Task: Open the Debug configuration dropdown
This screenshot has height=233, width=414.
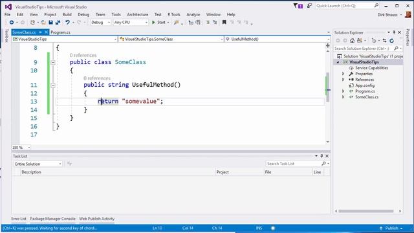Action: coord(101,23)
